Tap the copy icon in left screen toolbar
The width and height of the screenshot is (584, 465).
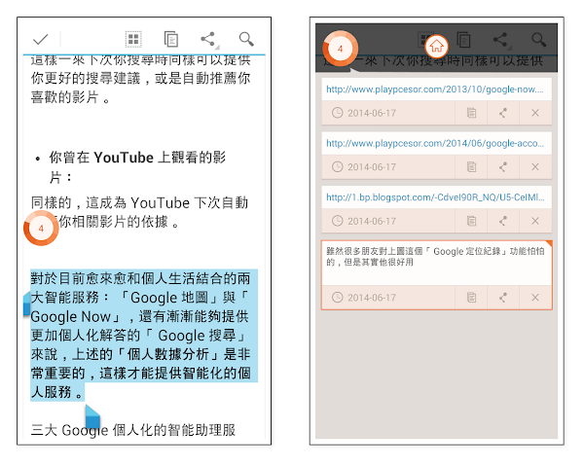tap(171, 39)
